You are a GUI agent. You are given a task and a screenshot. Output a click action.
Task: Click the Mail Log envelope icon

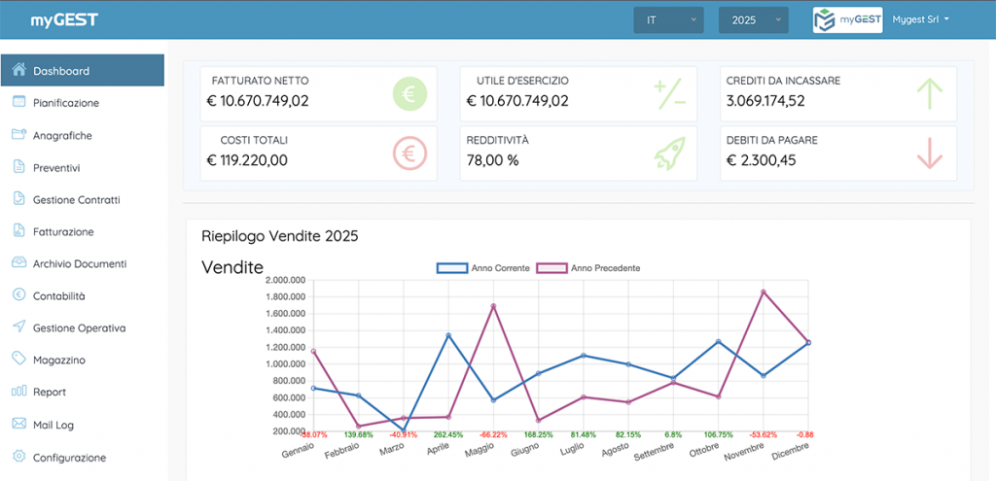[18, 424]
